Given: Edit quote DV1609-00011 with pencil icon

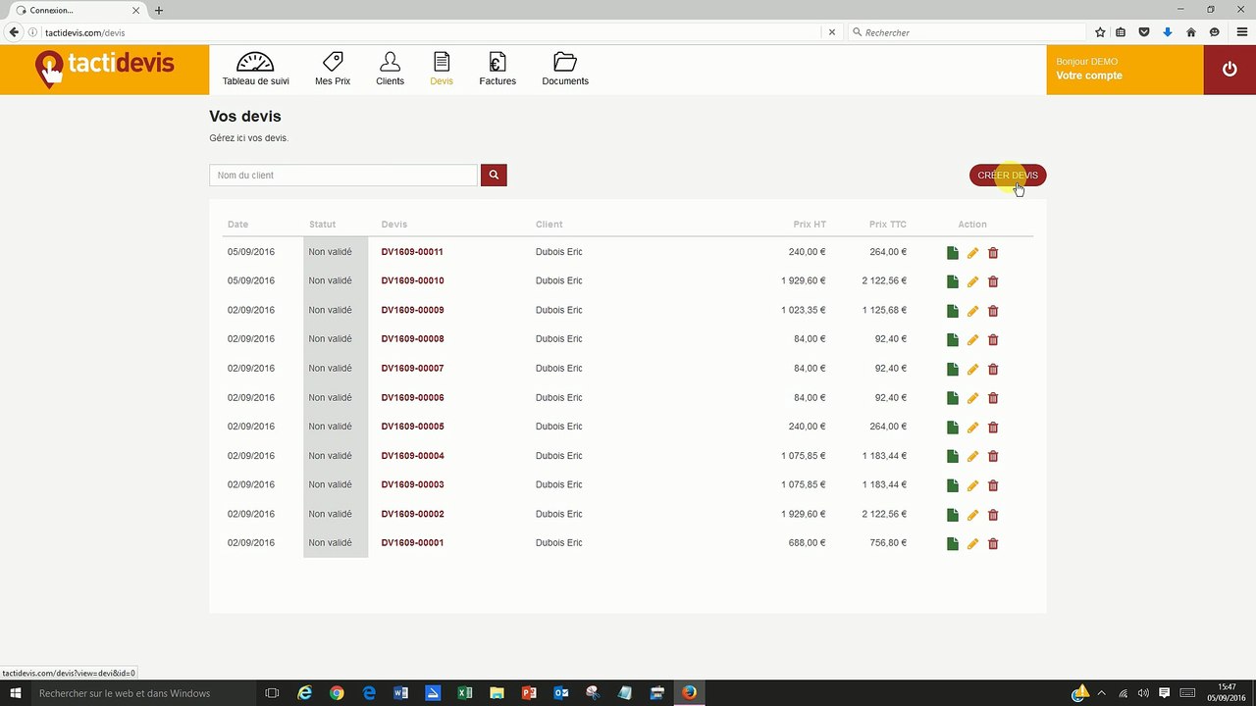Looking at the screenshot, I should point(972,253).
